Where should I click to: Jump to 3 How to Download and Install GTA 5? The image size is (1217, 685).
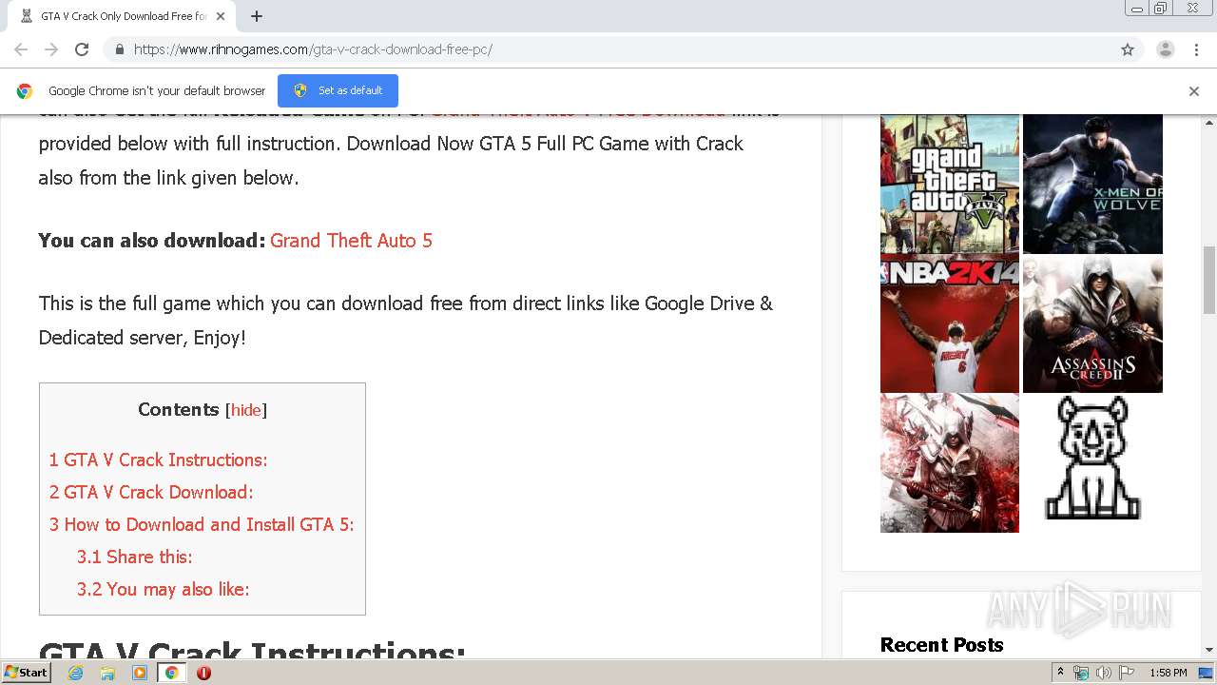pos(202,524)
